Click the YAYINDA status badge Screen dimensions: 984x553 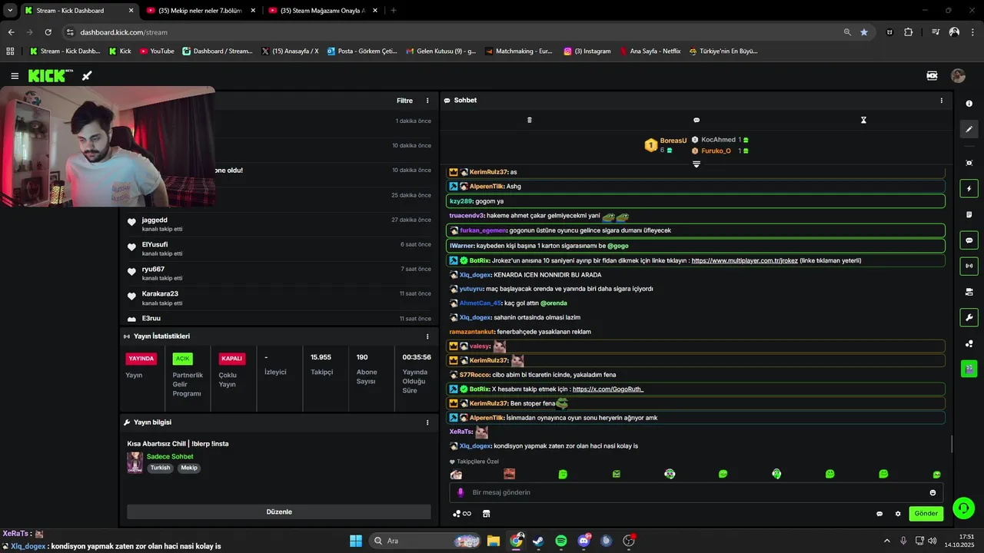141,359
